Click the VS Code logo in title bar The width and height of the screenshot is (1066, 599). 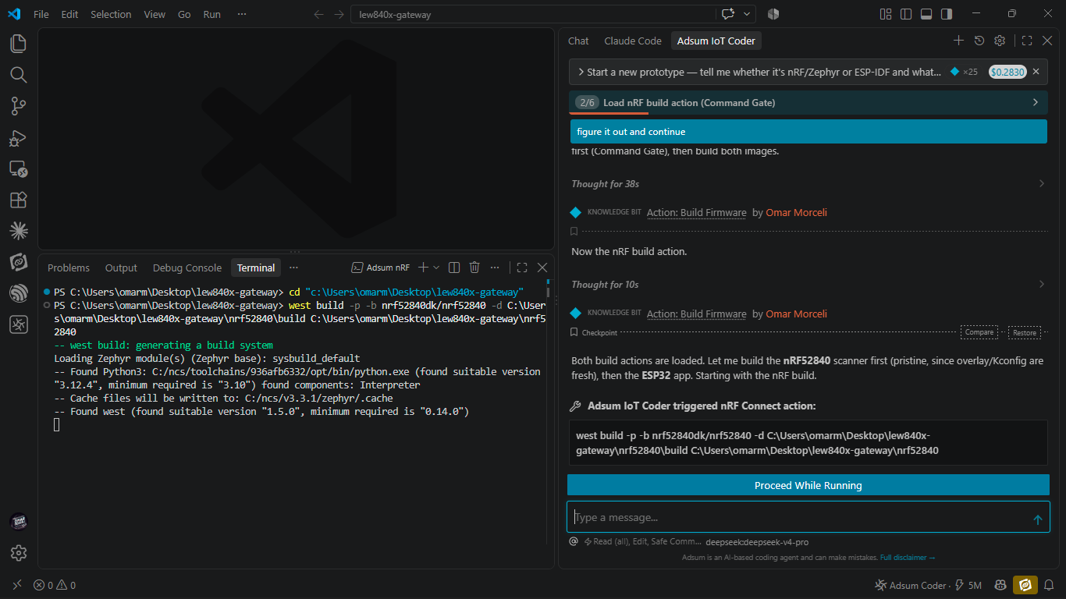click(14, 14)
